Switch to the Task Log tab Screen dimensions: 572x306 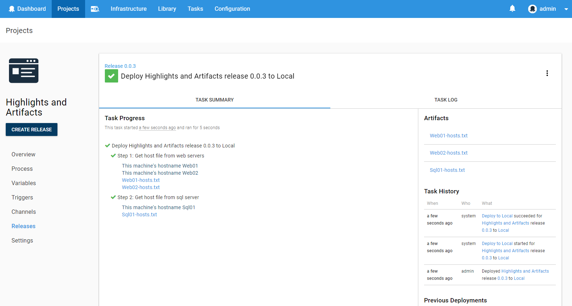pyautogui.click(x=446, y=100)
